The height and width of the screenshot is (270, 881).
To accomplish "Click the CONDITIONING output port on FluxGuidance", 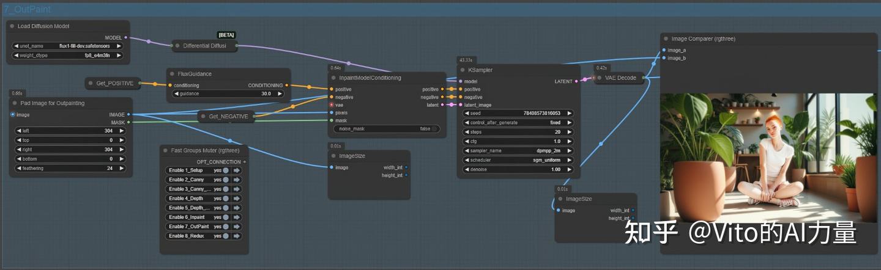I will click(x=286, y=86).
